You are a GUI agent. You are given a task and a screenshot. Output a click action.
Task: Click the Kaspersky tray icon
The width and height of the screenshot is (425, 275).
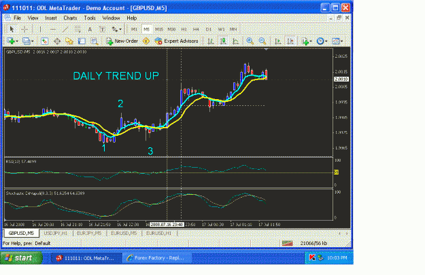click(312, 257)
